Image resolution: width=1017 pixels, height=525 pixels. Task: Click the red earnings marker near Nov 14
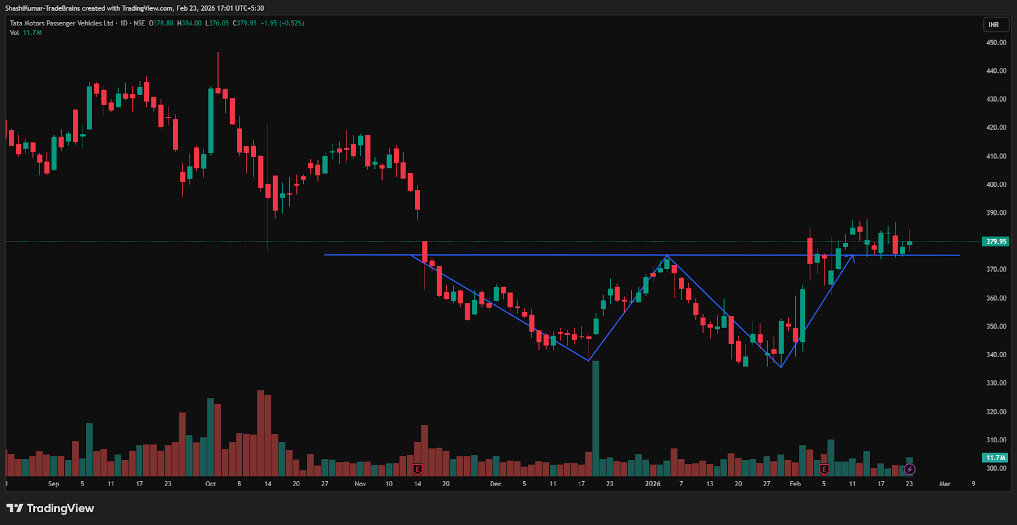tap(418, 469)
